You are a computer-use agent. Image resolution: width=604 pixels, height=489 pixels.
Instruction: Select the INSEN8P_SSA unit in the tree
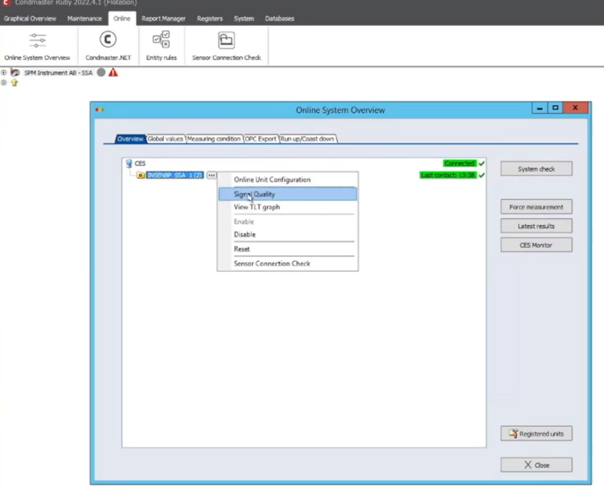click(x=174, y=175)
